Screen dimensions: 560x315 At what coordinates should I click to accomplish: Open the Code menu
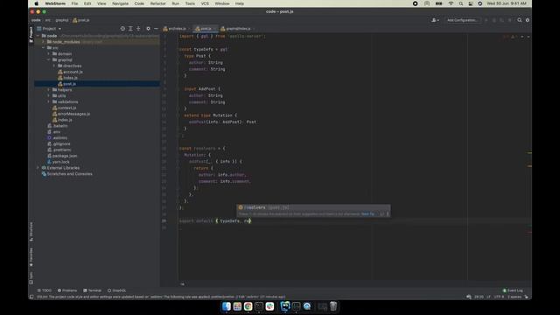click(139, 3)
